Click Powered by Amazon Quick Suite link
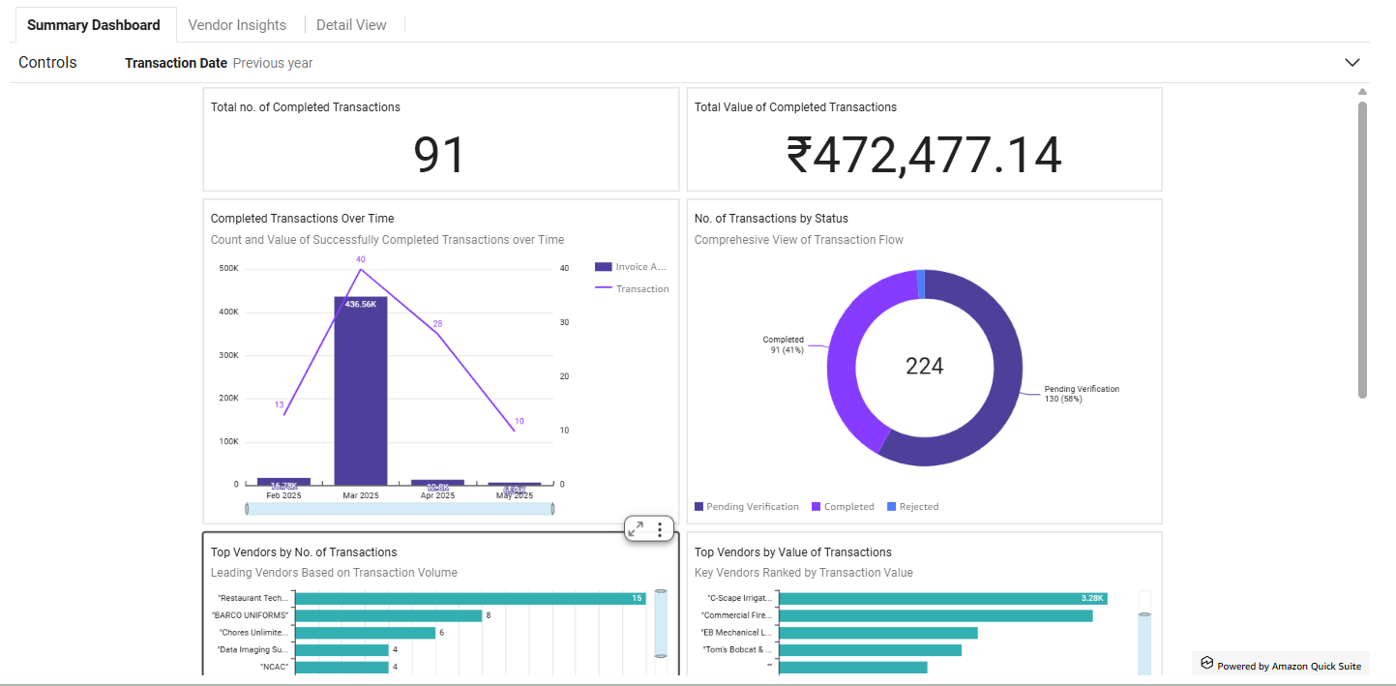Viewport: 1396px width, 686px height. click(1289, 666)
